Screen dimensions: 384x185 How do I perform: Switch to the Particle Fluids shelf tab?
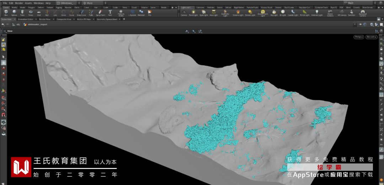tap(252, 7)
